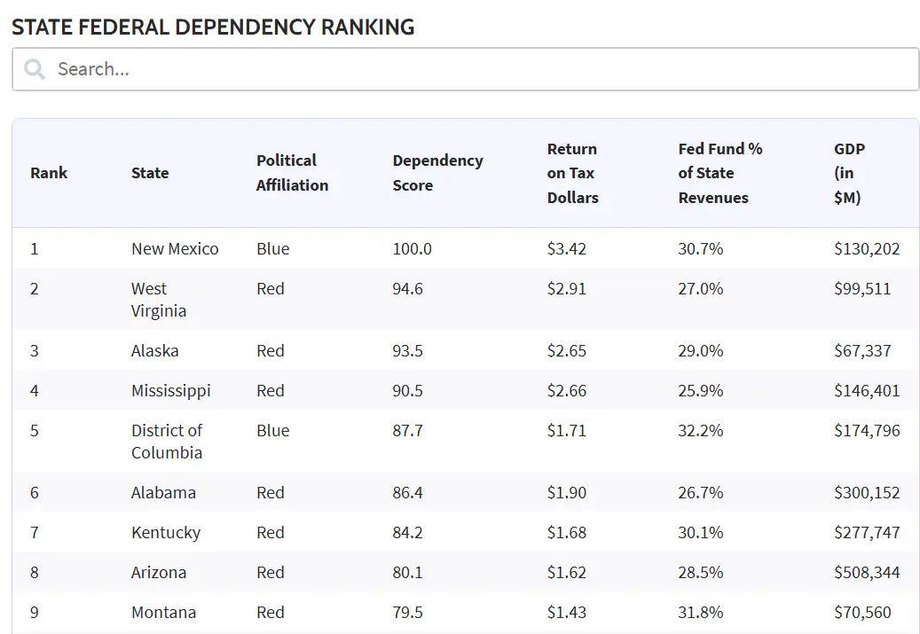Screen dimensions: 920x634
Task: Sort by GDP column header
Action: (x=848, y=173)
